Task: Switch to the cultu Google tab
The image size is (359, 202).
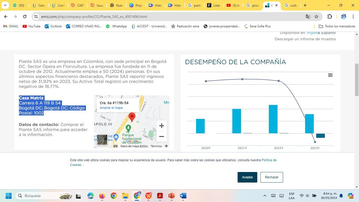Action: (291, 5)
